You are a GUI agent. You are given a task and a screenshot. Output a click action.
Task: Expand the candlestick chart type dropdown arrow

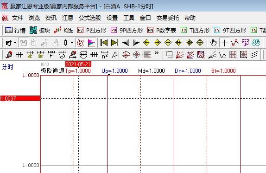[72, 43]
